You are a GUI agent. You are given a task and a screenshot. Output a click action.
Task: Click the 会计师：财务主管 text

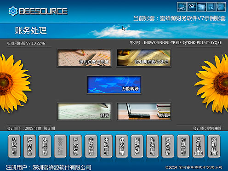point(207,128)
